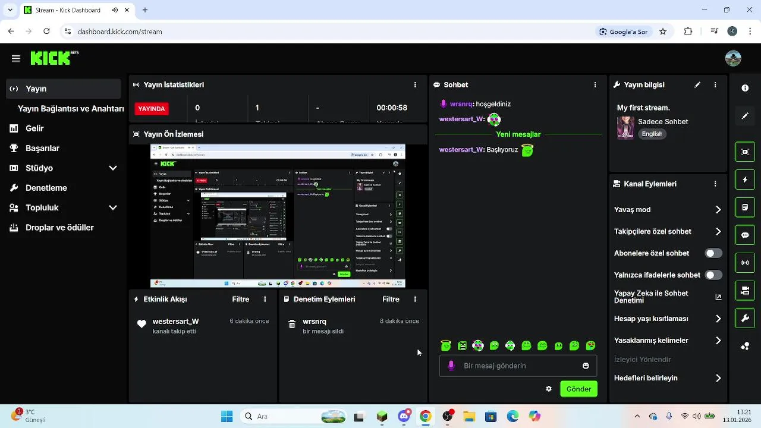Screen dimensions: 761x428
Task: Open Hedefleri belirleyin options arrow
Action: (x=718, y=379)
